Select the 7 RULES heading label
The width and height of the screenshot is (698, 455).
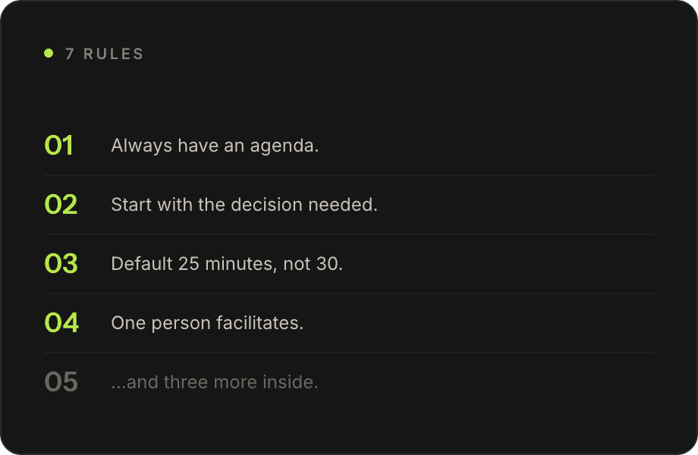[105, 54]
